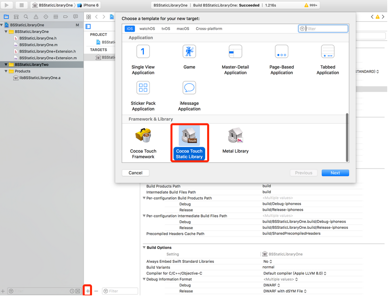Open BSStaticLibraryOne.h file
The height and width of the screenshot is (301, 388).
(x=38, y=38)
